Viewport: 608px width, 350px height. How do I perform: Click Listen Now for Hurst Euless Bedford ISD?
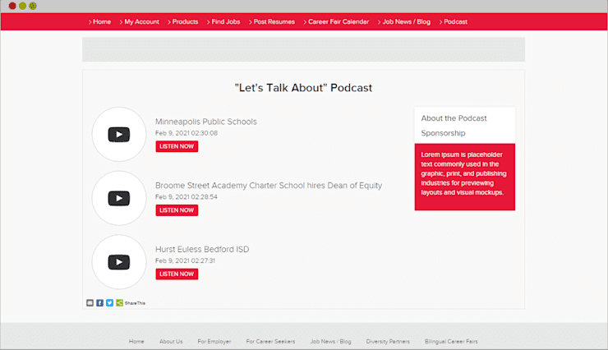177,274
